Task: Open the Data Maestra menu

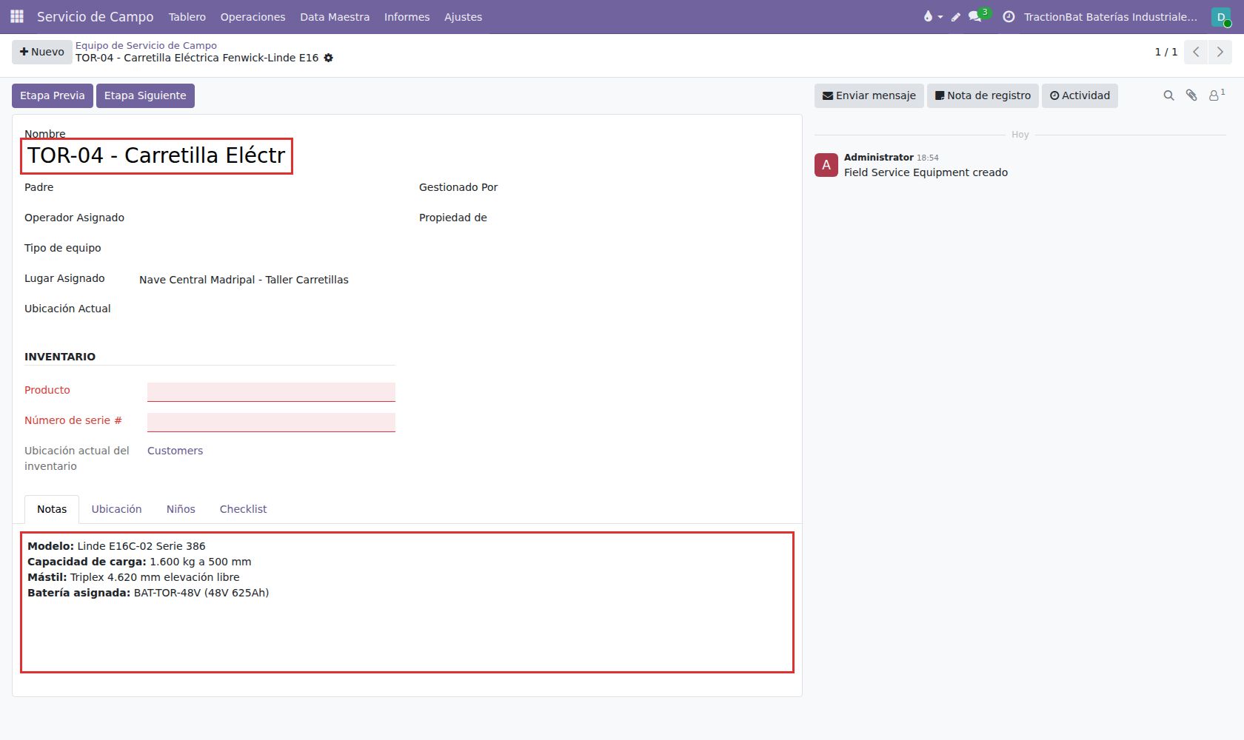Action: 335,16
